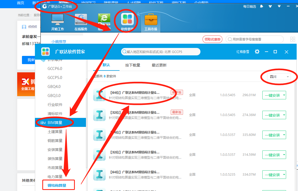Click the 工具市场 briefcase icon

pyautogui.click(x=151, y=19)
